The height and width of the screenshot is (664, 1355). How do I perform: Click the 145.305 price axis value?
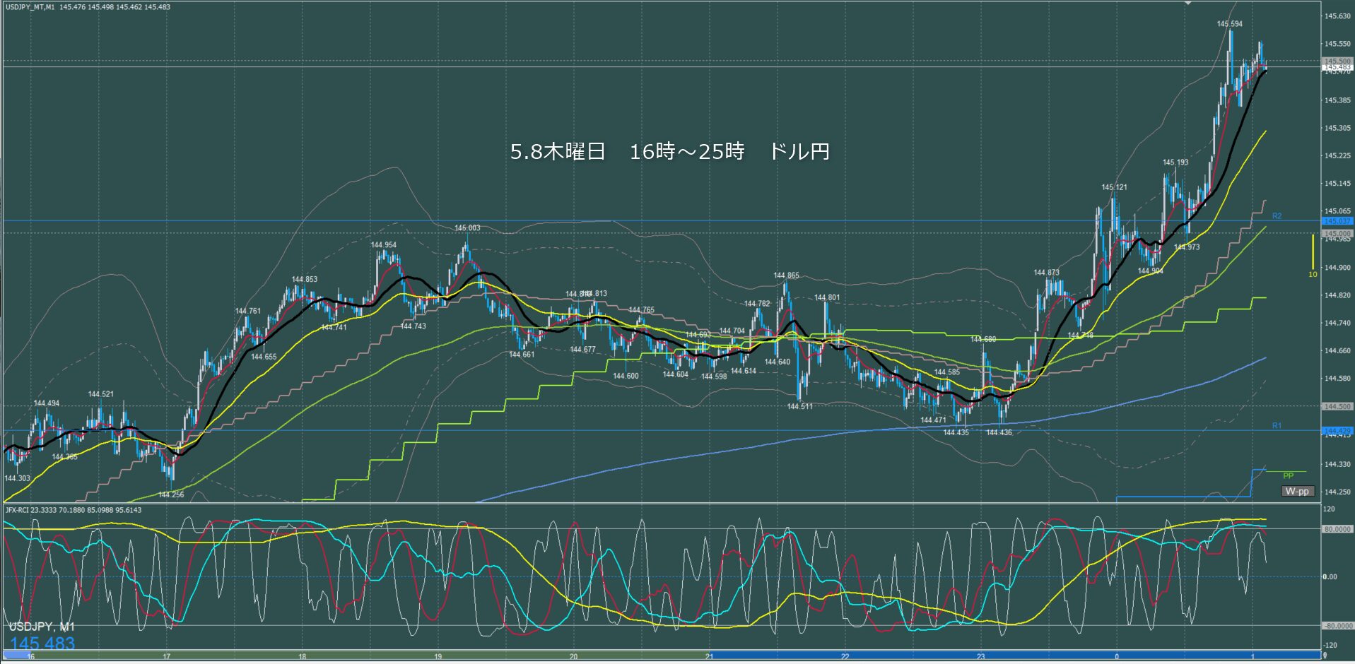(x=1337, y=129)
